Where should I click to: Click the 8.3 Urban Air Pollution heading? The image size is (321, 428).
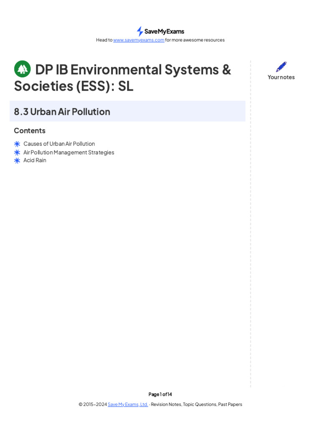point(62,112)
